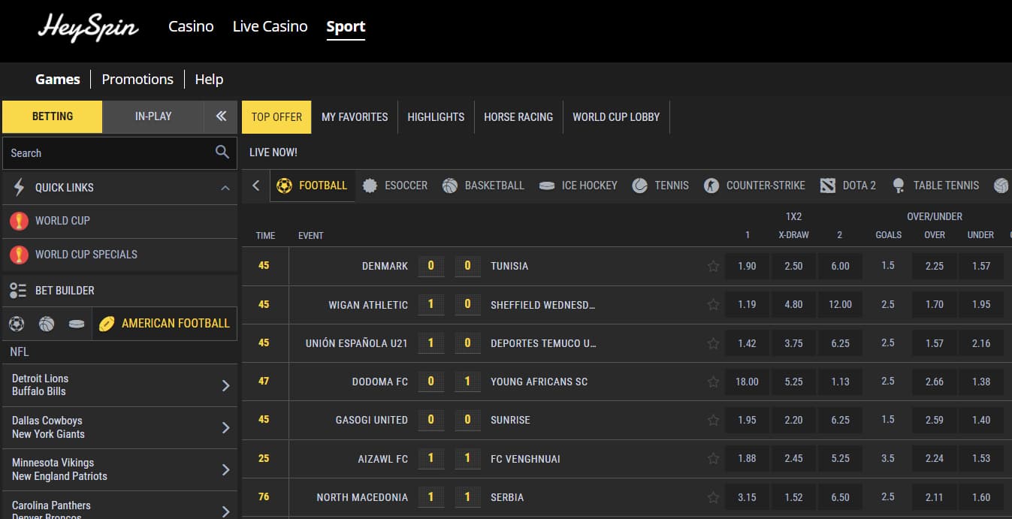Open World Cup Specials quick link

pos(86,255)
